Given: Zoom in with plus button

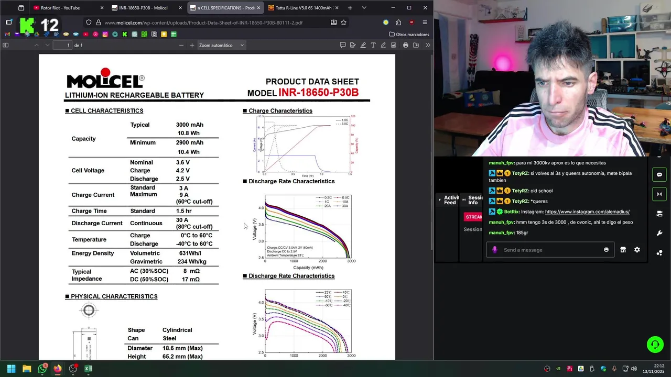Looking at the screenshot, I should [192, 45].
